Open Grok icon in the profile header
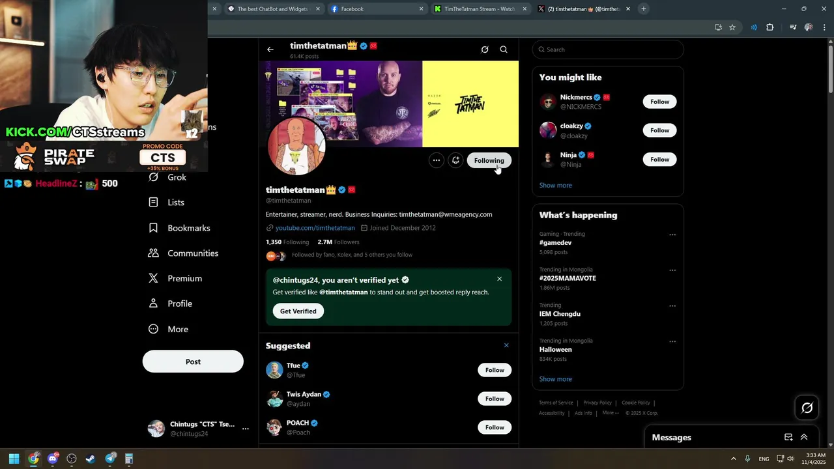834x469 pixels. coord(485,50)
